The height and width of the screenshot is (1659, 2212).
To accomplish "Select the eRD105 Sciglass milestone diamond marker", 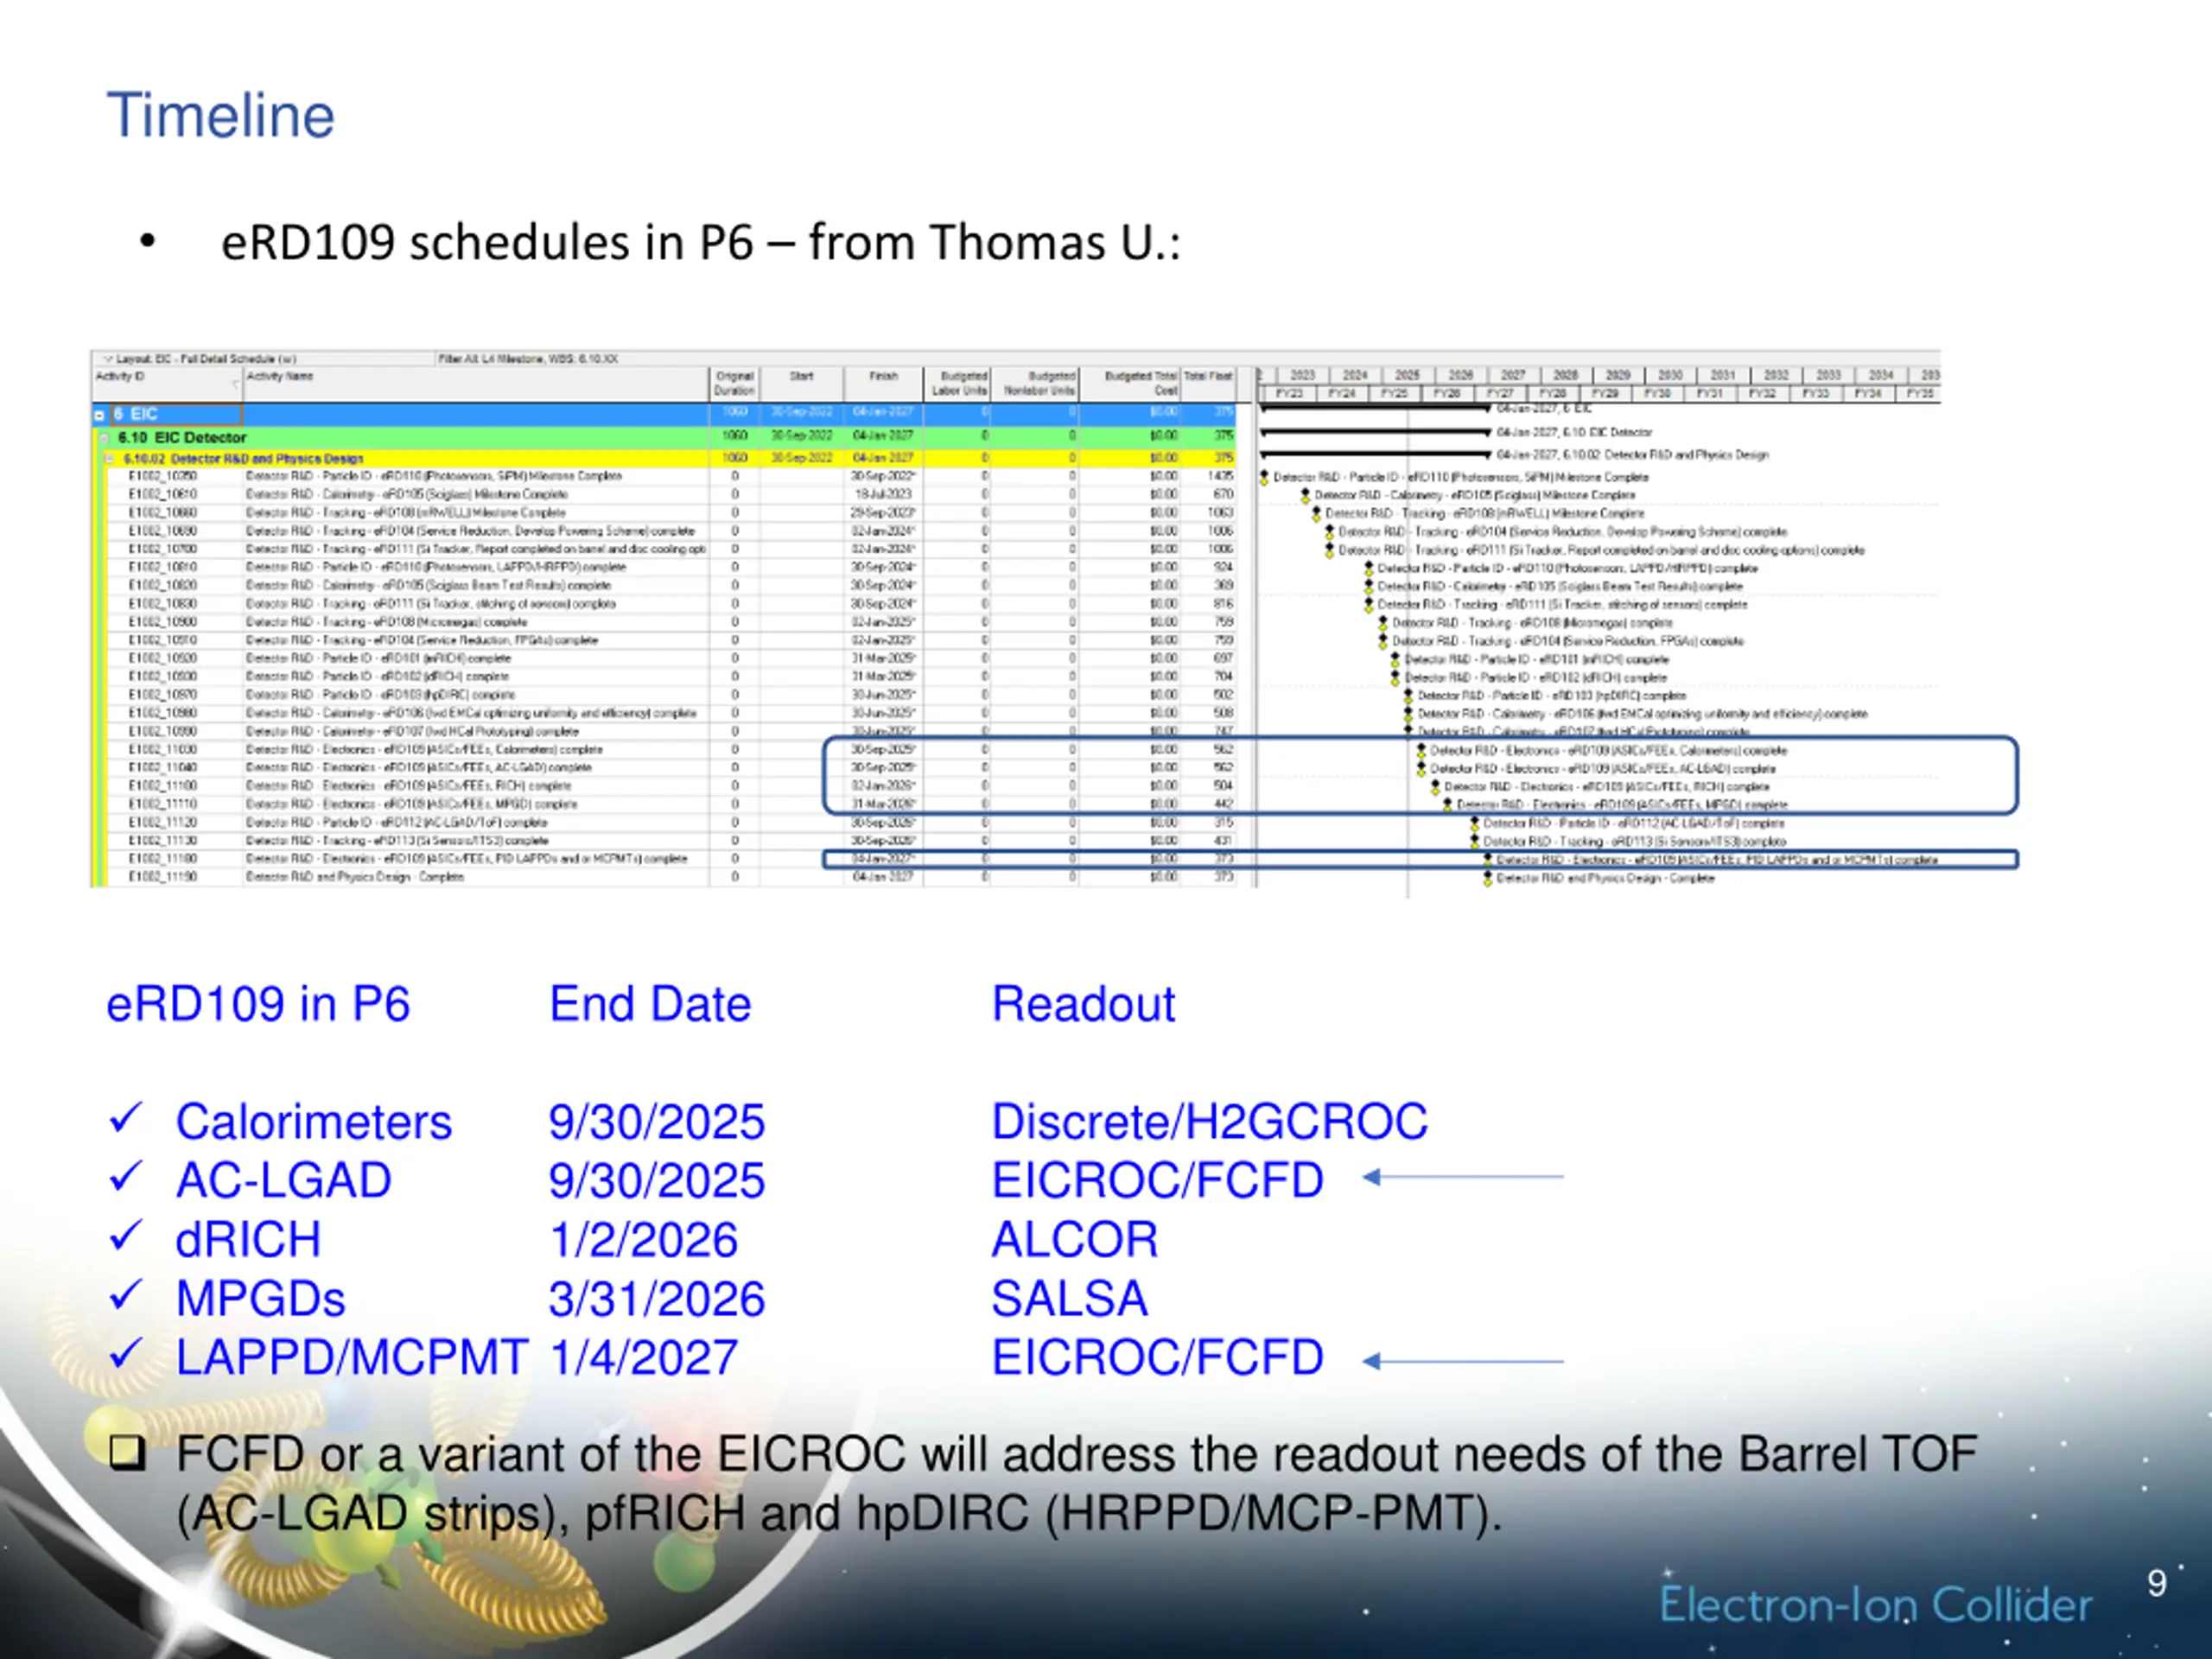I will click(1305, 496).
